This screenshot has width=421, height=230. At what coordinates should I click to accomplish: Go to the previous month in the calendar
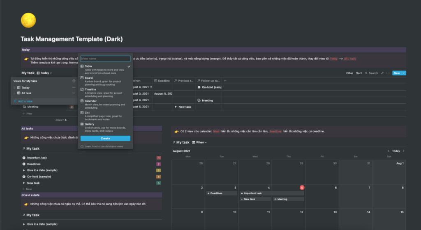coord(389,151)
